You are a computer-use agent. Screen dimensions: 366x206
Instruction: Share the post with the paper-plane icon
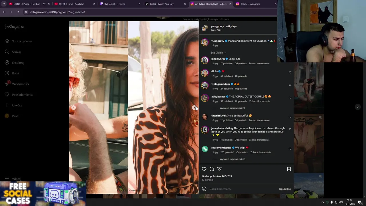click(x=219, y=169)
